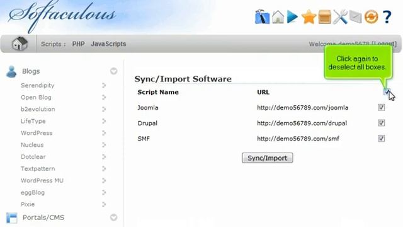Viewport: 403px width, 227px height.
Task: Open the Textpattern script link
Action: [38, 169]
